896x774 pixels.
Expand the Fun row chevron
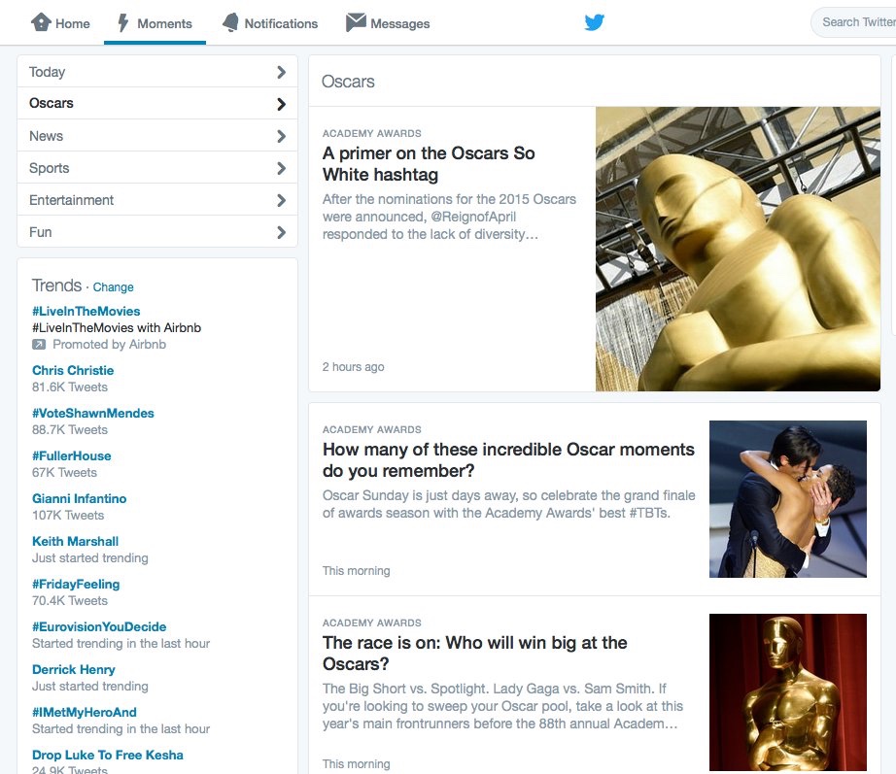(281, 232)
